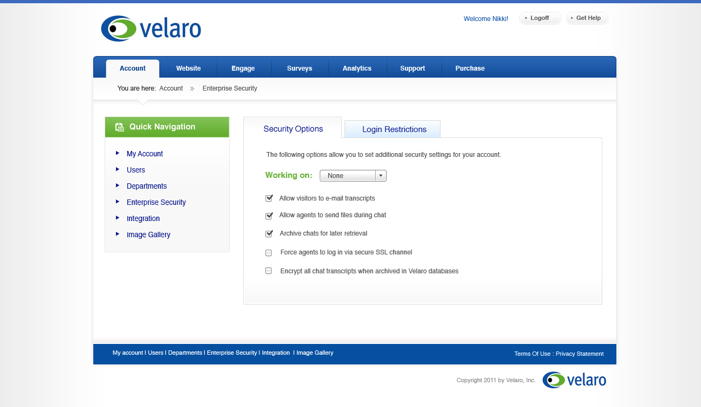Screen dimensions: 701x407
Task: Click the arrow icon beside My Account
Action: [x=118, y=154]
